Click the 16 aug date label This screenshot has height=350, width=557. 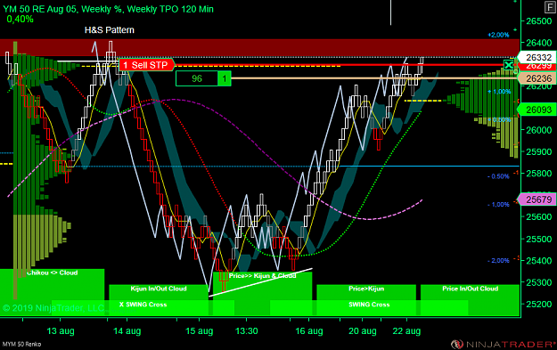309,331
